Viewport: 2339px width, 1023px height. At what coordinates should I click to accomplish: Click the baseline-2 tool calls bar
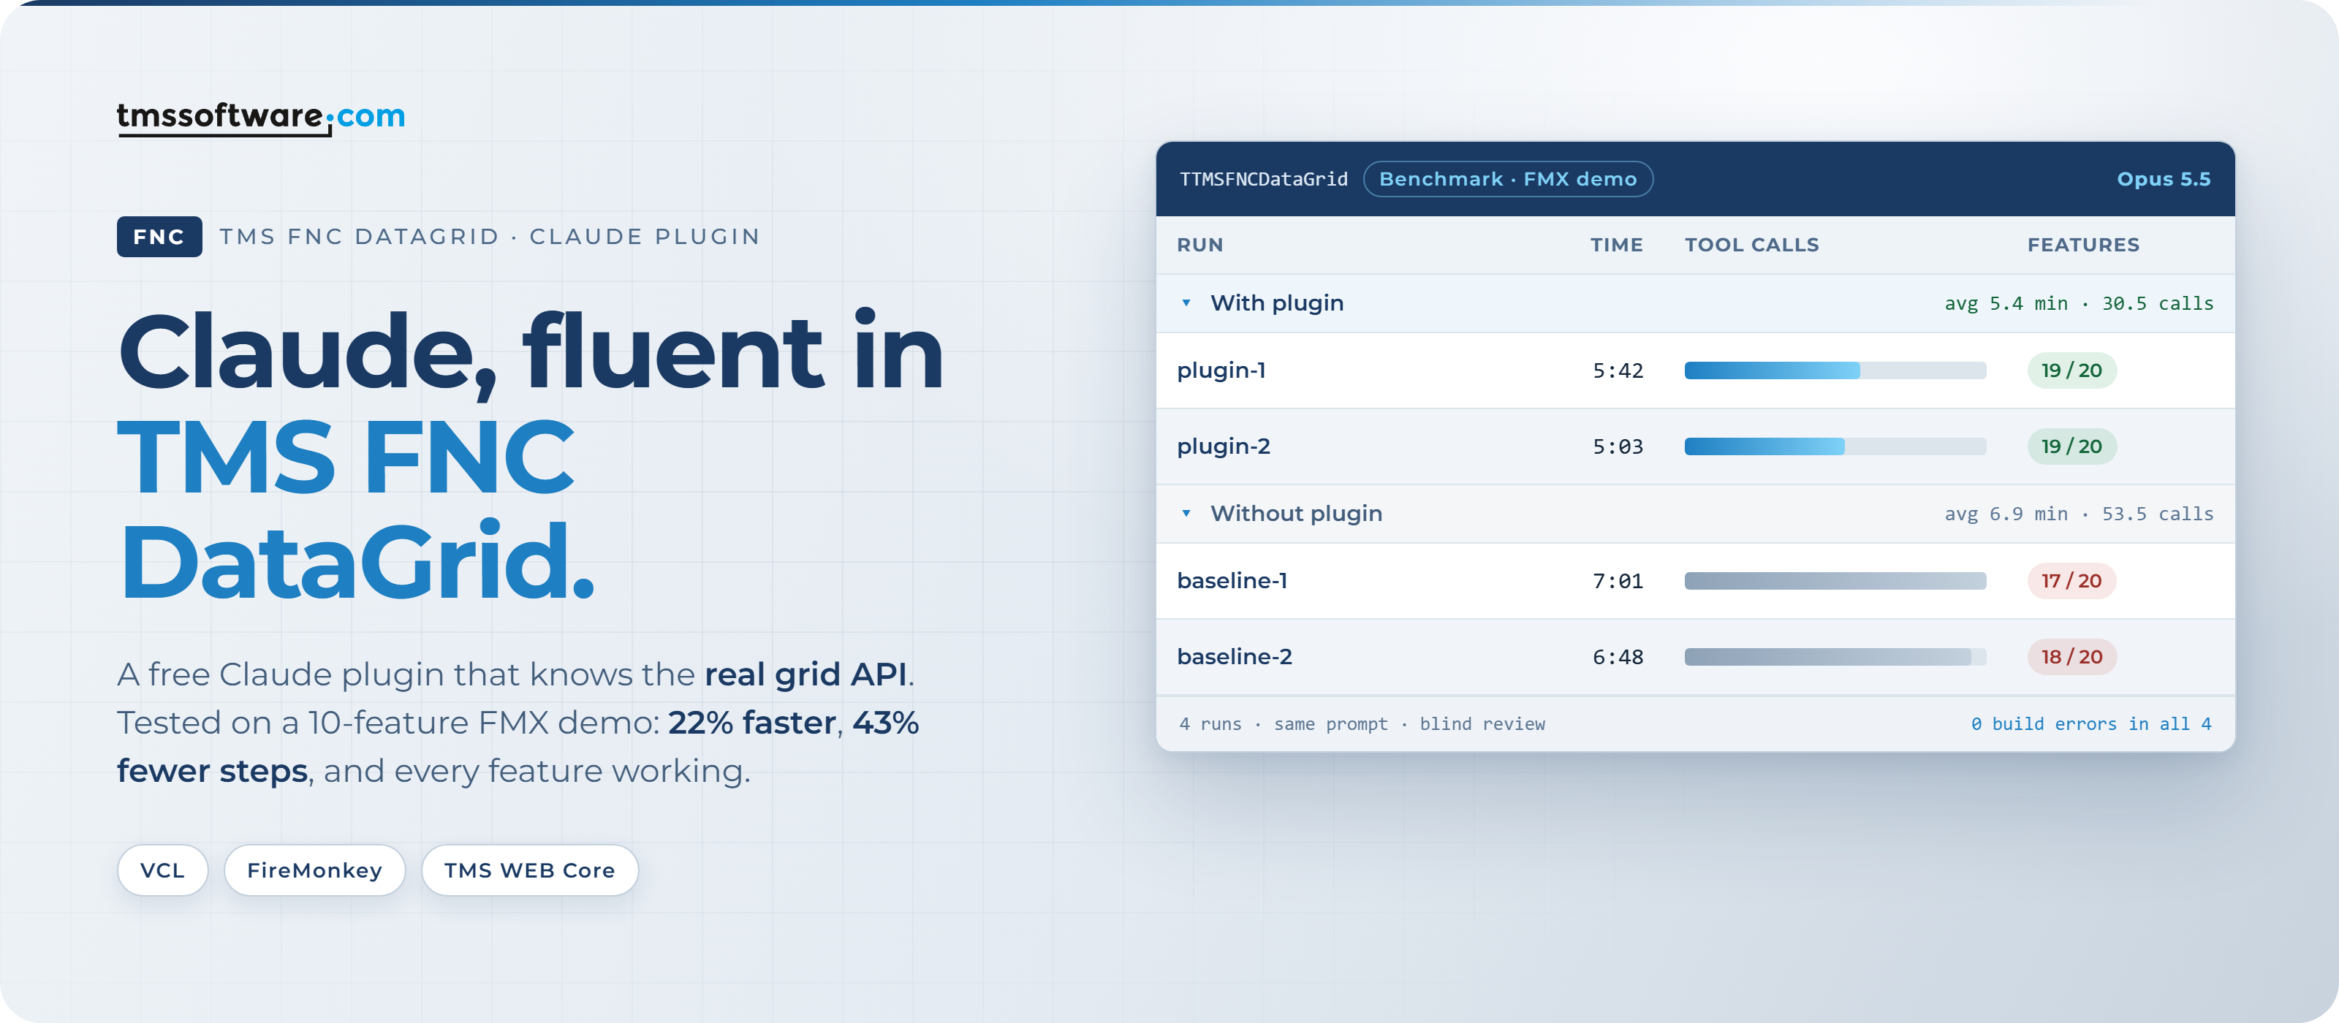(1835, 657)
